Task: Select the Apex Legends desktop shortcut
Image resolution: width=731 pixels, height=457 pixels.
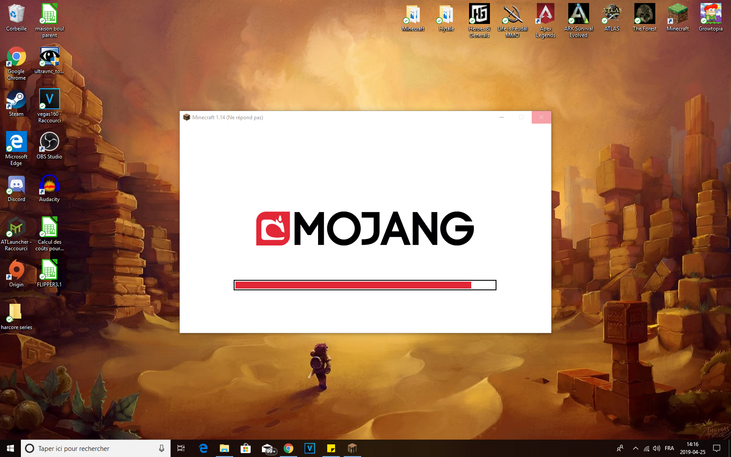Action: point(545,20)
